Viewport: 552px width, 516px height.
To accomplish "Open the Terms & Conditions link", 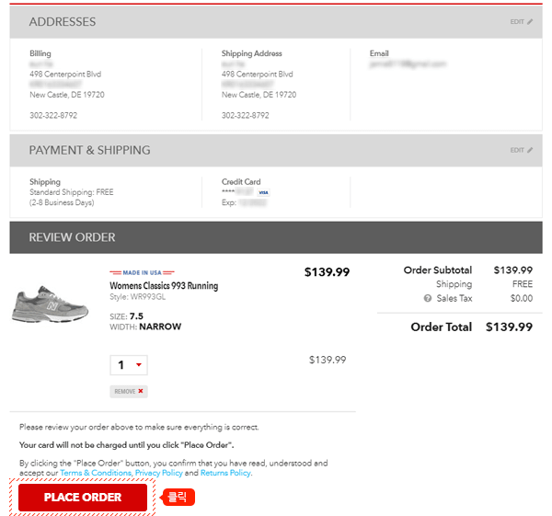I will tap(96, 473).
